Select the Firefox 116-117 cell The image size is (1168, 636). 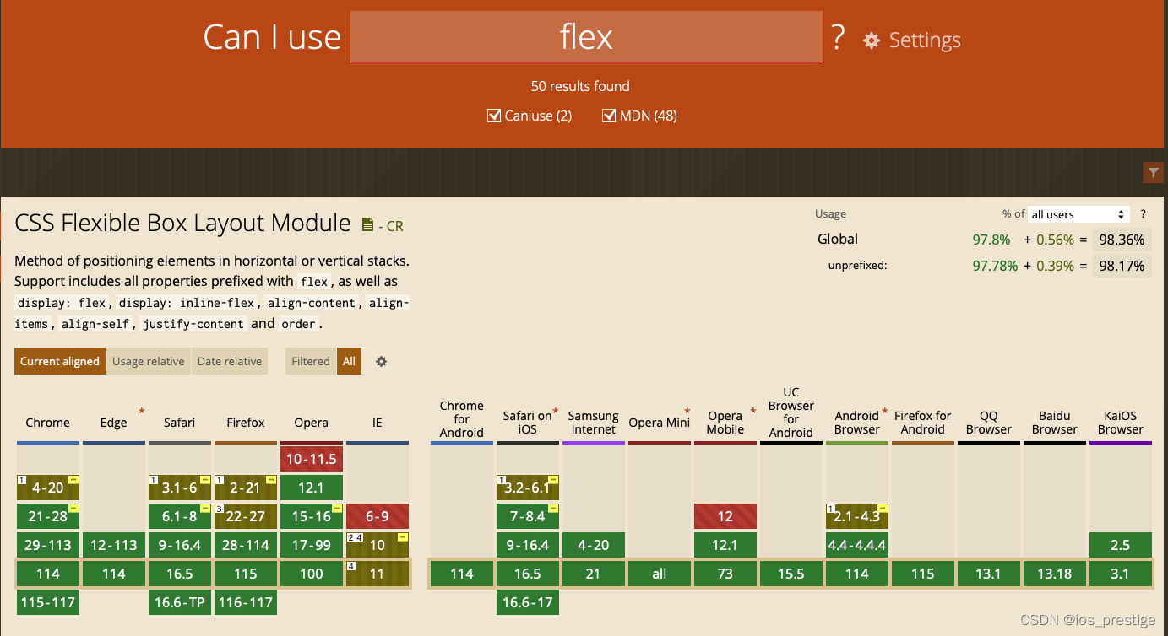click(x=246, y=602)
